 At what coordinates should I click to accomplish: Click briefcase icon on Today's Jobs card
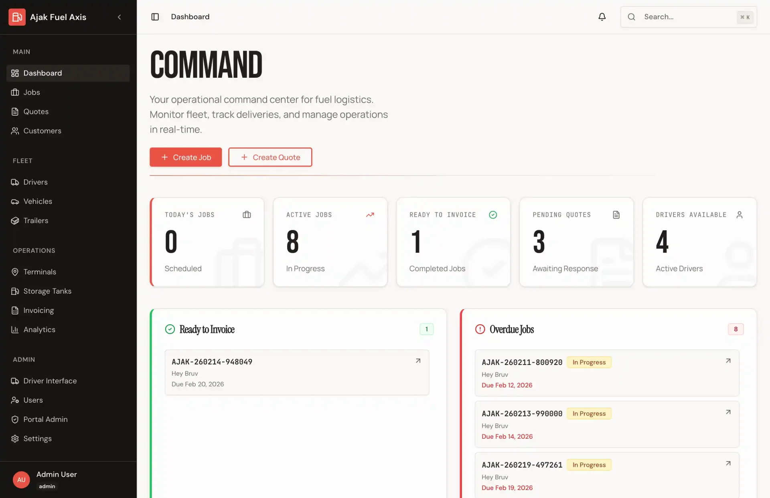pos(247,215)
